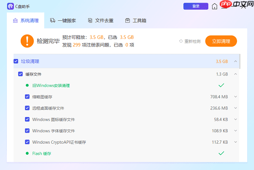Click green checkmark on Flash 缓存 row
The image size is (254, 170).
pos(221,153)
